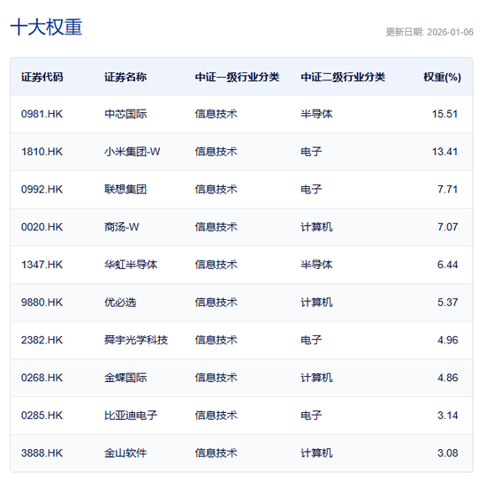Open the 中芯国际 security name
The image size is (486, 480).
(125, 114)
